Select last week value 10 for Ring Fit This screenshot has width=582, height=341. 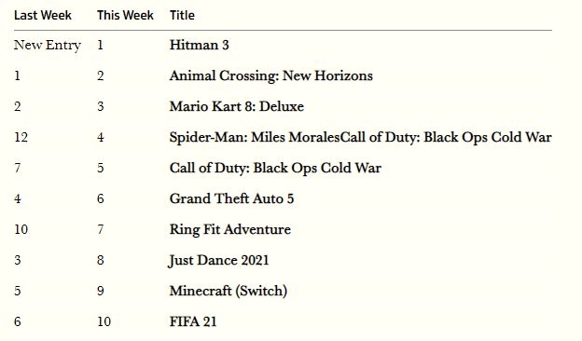point(21,229)
